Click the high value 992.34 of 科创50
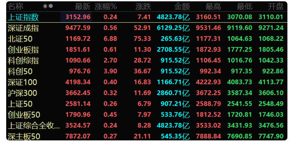Image resolution: width=290 pixels, height=143 pixels. (x=211, y=71)
